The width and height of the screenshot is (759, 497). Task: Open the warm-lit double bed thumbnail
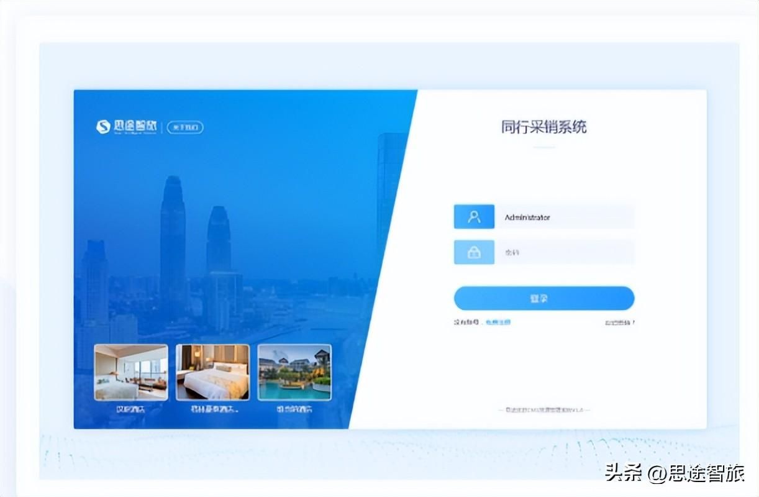tap(213, 372)
